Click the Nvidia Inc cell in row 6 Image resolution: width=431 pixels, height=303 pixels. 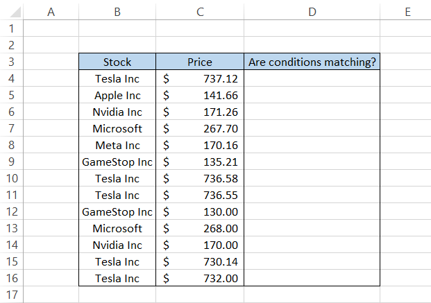(117, 112)
